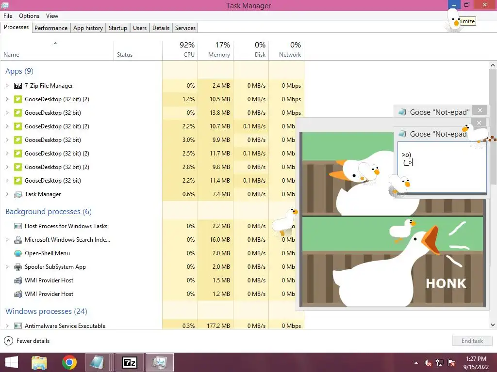Click the Task Manager title bar icon
The height and width of the screenshot is (372, 497).
coord(4,5)
